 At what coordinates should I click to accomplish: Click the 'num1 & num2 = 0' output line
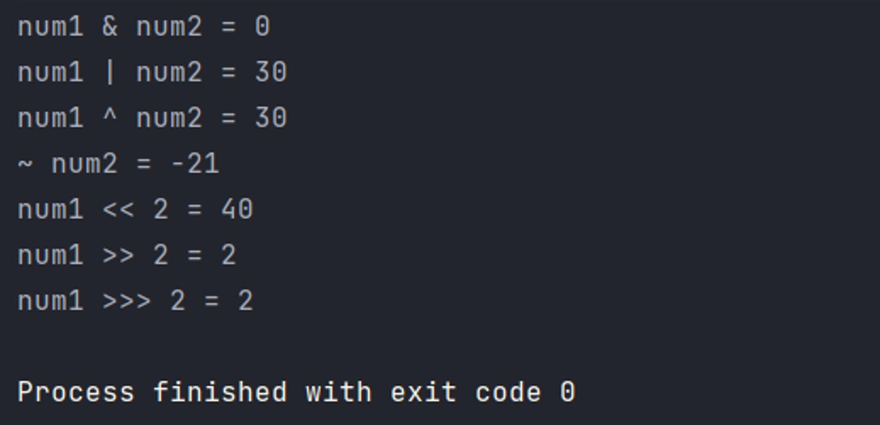click(x=144, y=26)
